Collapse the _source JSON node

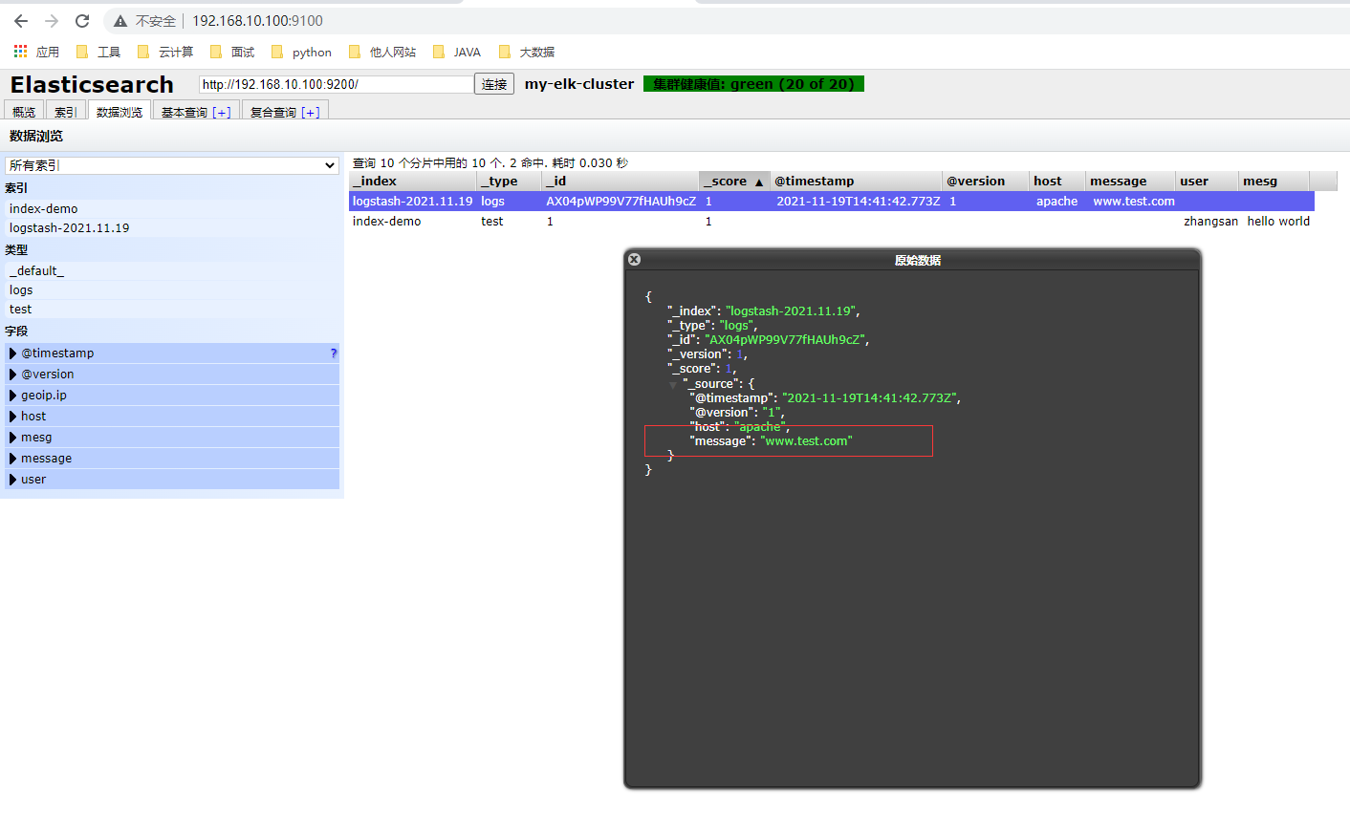point(672,384)
